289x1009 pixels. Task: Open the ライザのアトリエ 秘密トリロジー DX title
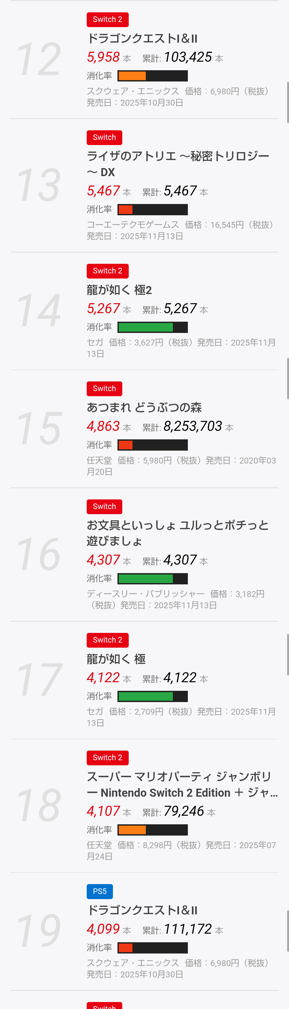point(177,164)
